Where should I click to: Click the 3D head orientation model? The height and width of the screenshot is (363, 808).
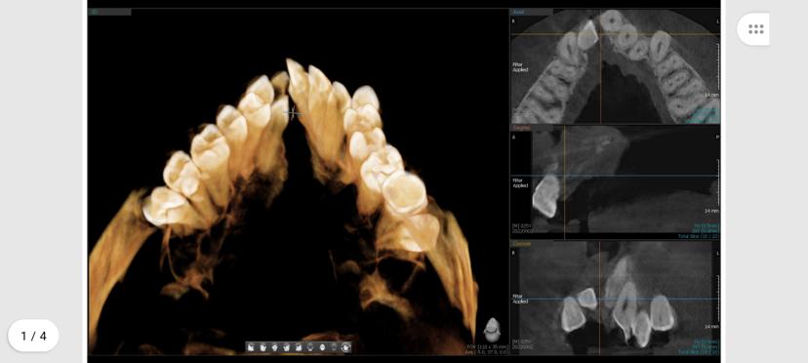click(x=492, y=330)
